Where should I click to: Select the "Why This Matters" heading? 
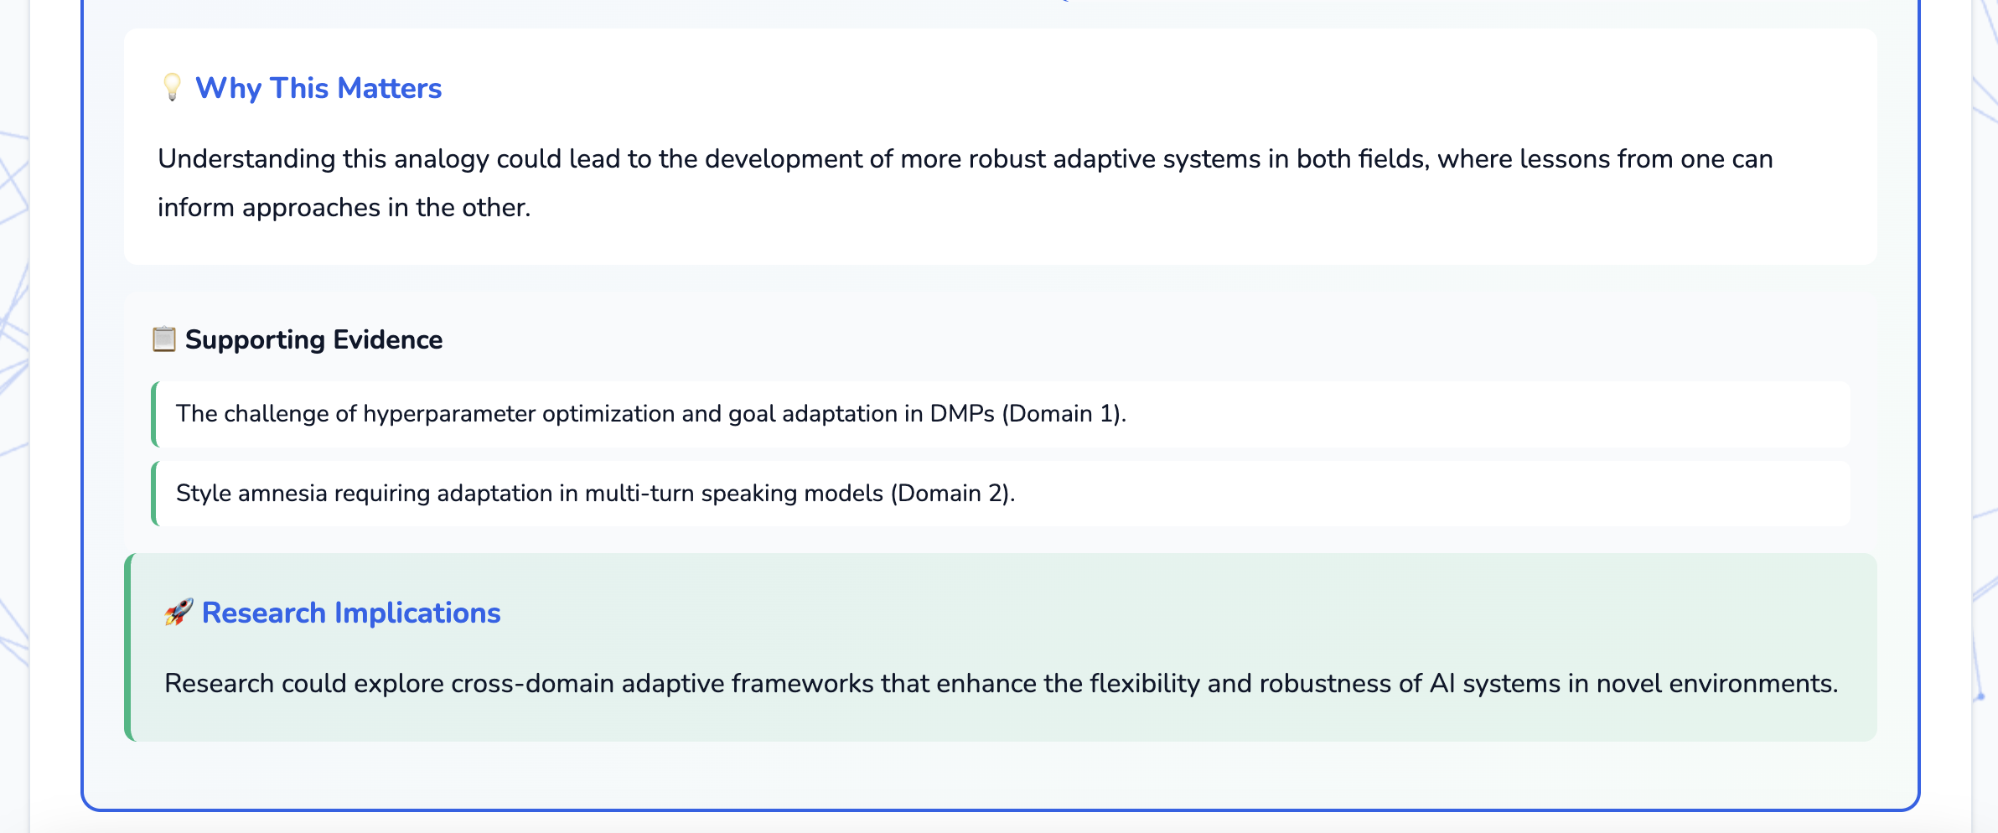tap(318, 88)
